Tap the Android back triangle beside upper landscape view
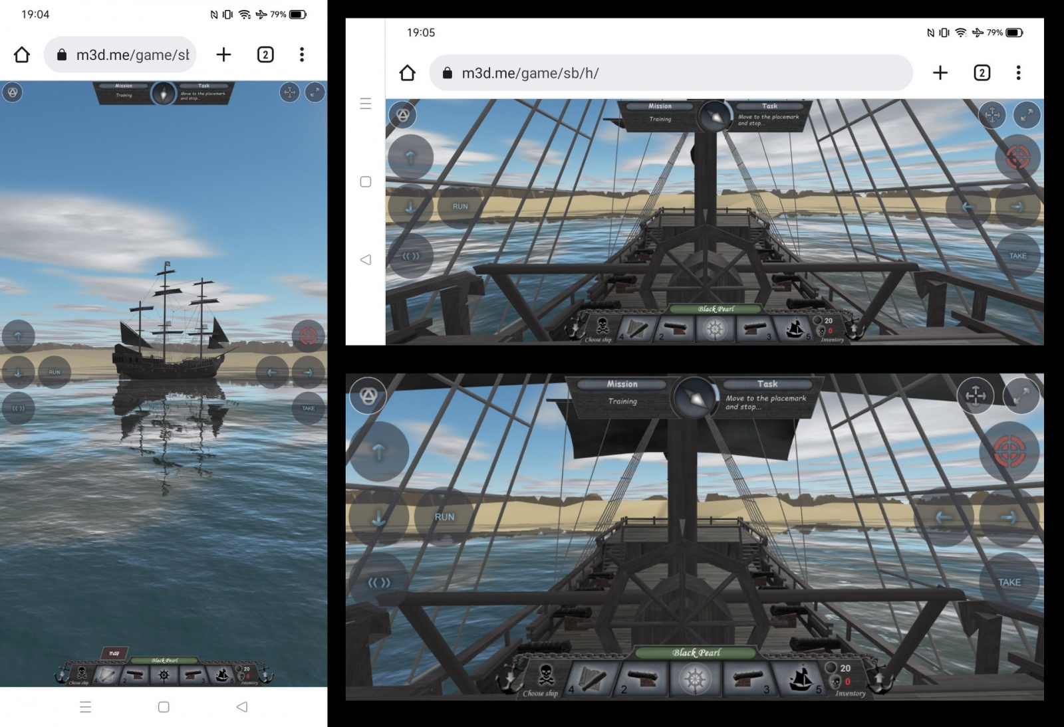The height and width of the screenshot is (727, 1064). [365, 260]
